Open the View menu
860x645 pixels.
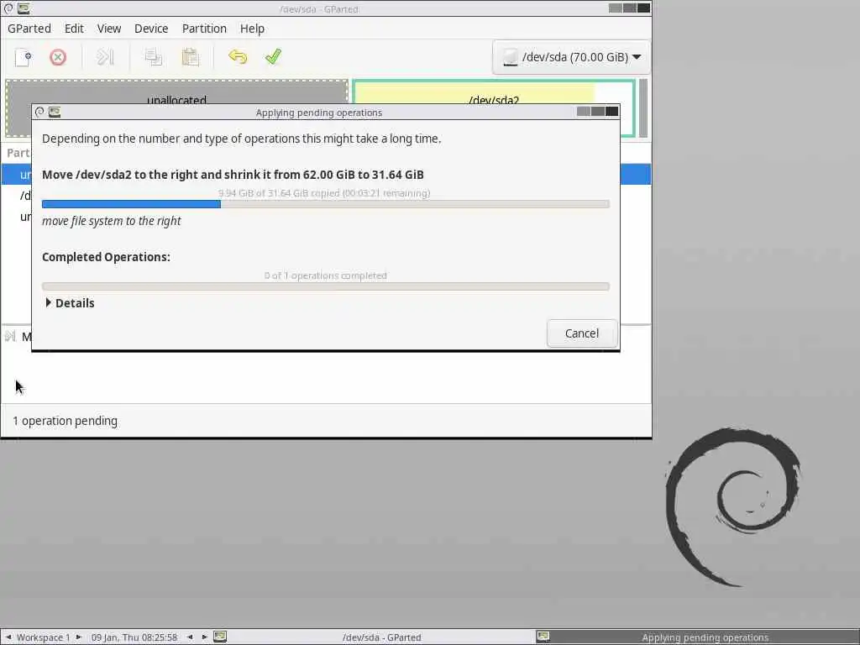click(x=109, y=29)
